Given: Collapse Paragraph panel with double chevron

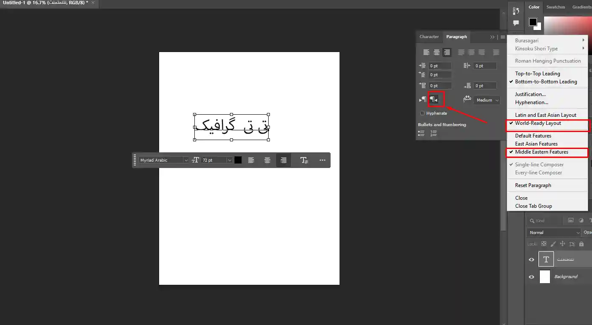Looking at the screenshot, I should click(493, 37).
